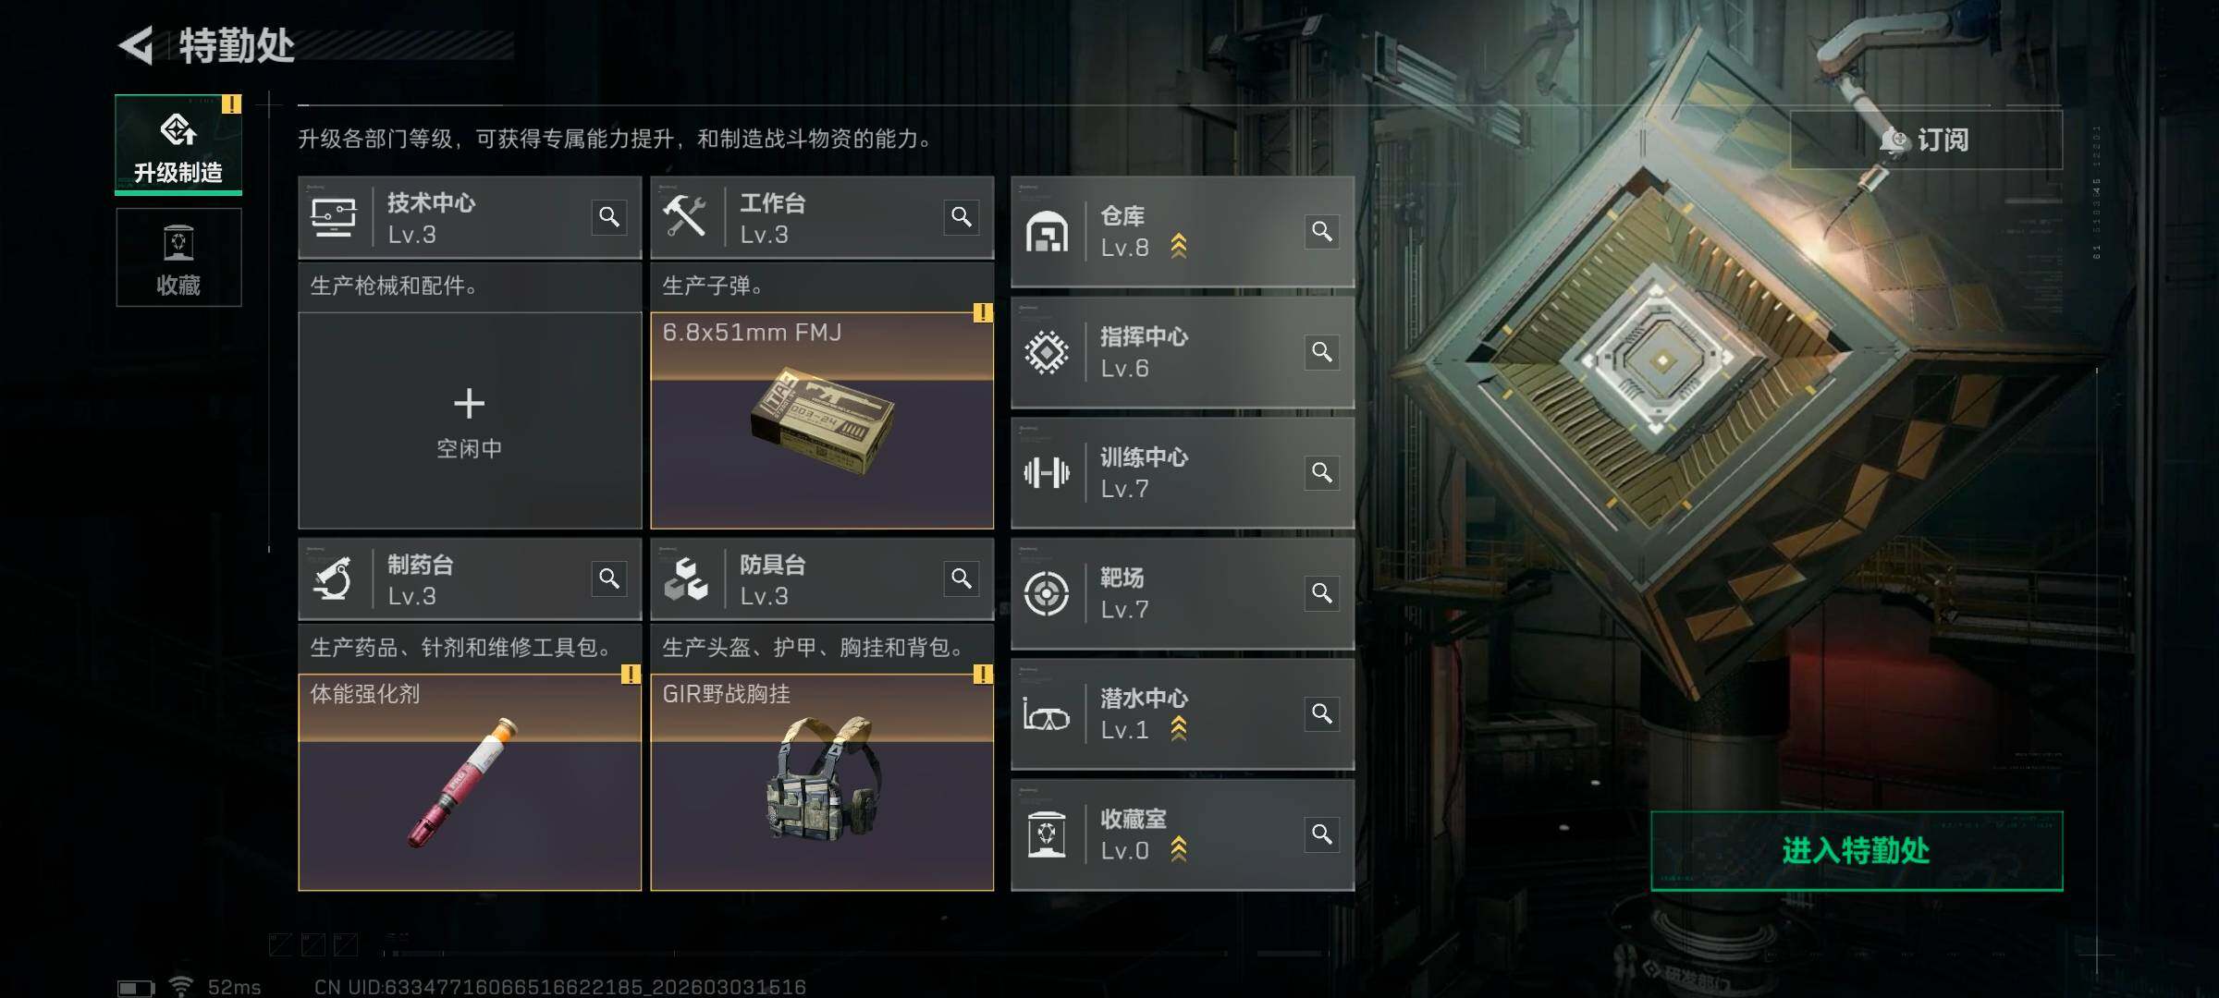Open the 体能强化剂 injector item
This screenshot has width=2219, height=998.
click(x=470, y=783)
